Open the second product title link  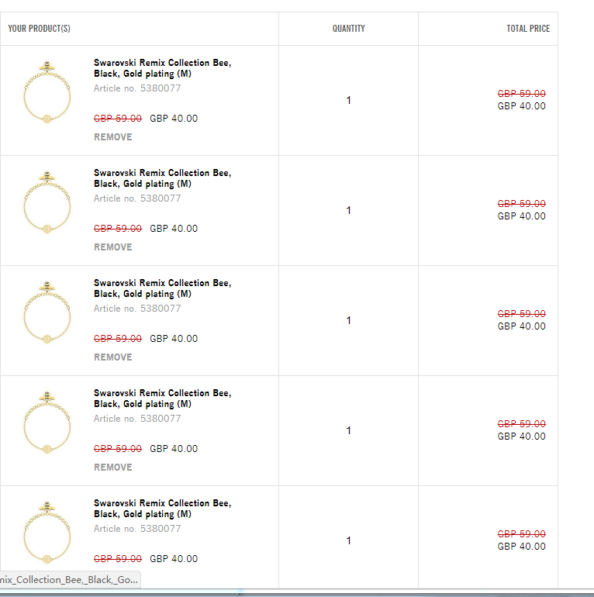(162, 178)
